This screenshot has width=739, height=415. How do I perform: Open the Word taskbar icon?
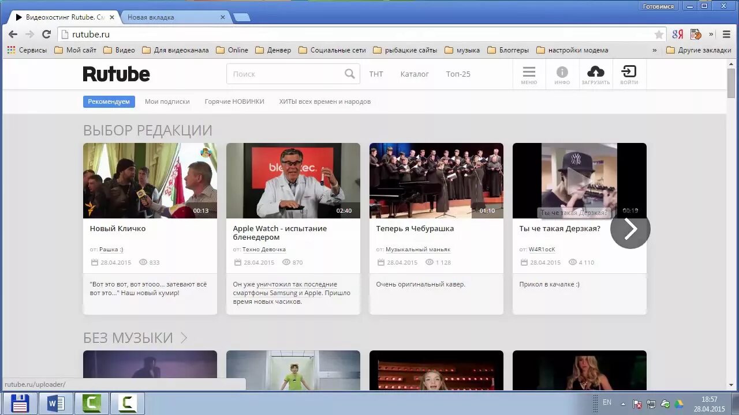(56, 403)
